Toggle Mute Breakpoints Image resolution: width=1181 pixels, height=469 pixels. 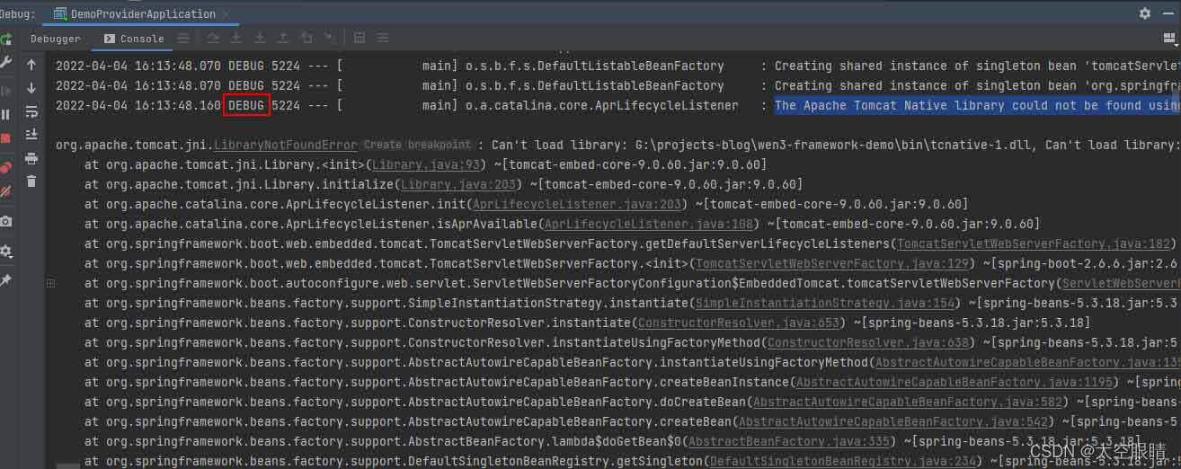tap(5, 190)
